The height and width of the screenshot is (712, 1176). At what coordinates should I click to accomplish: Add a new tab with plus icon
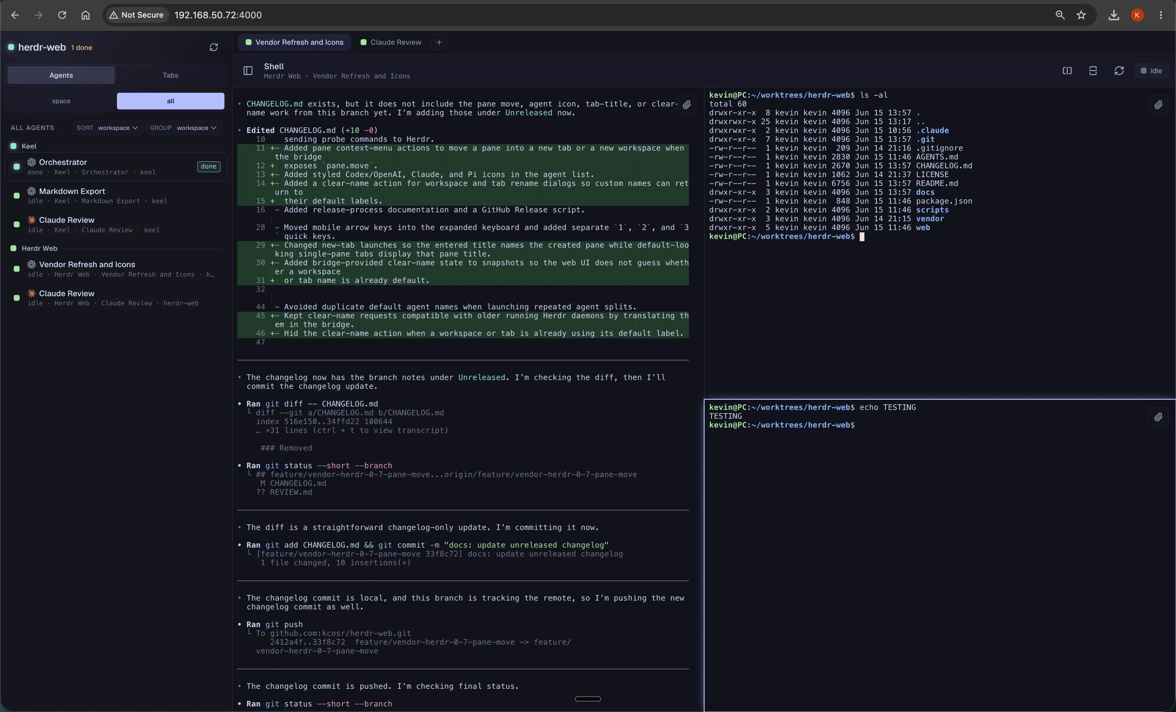click(x=439, y=42)
